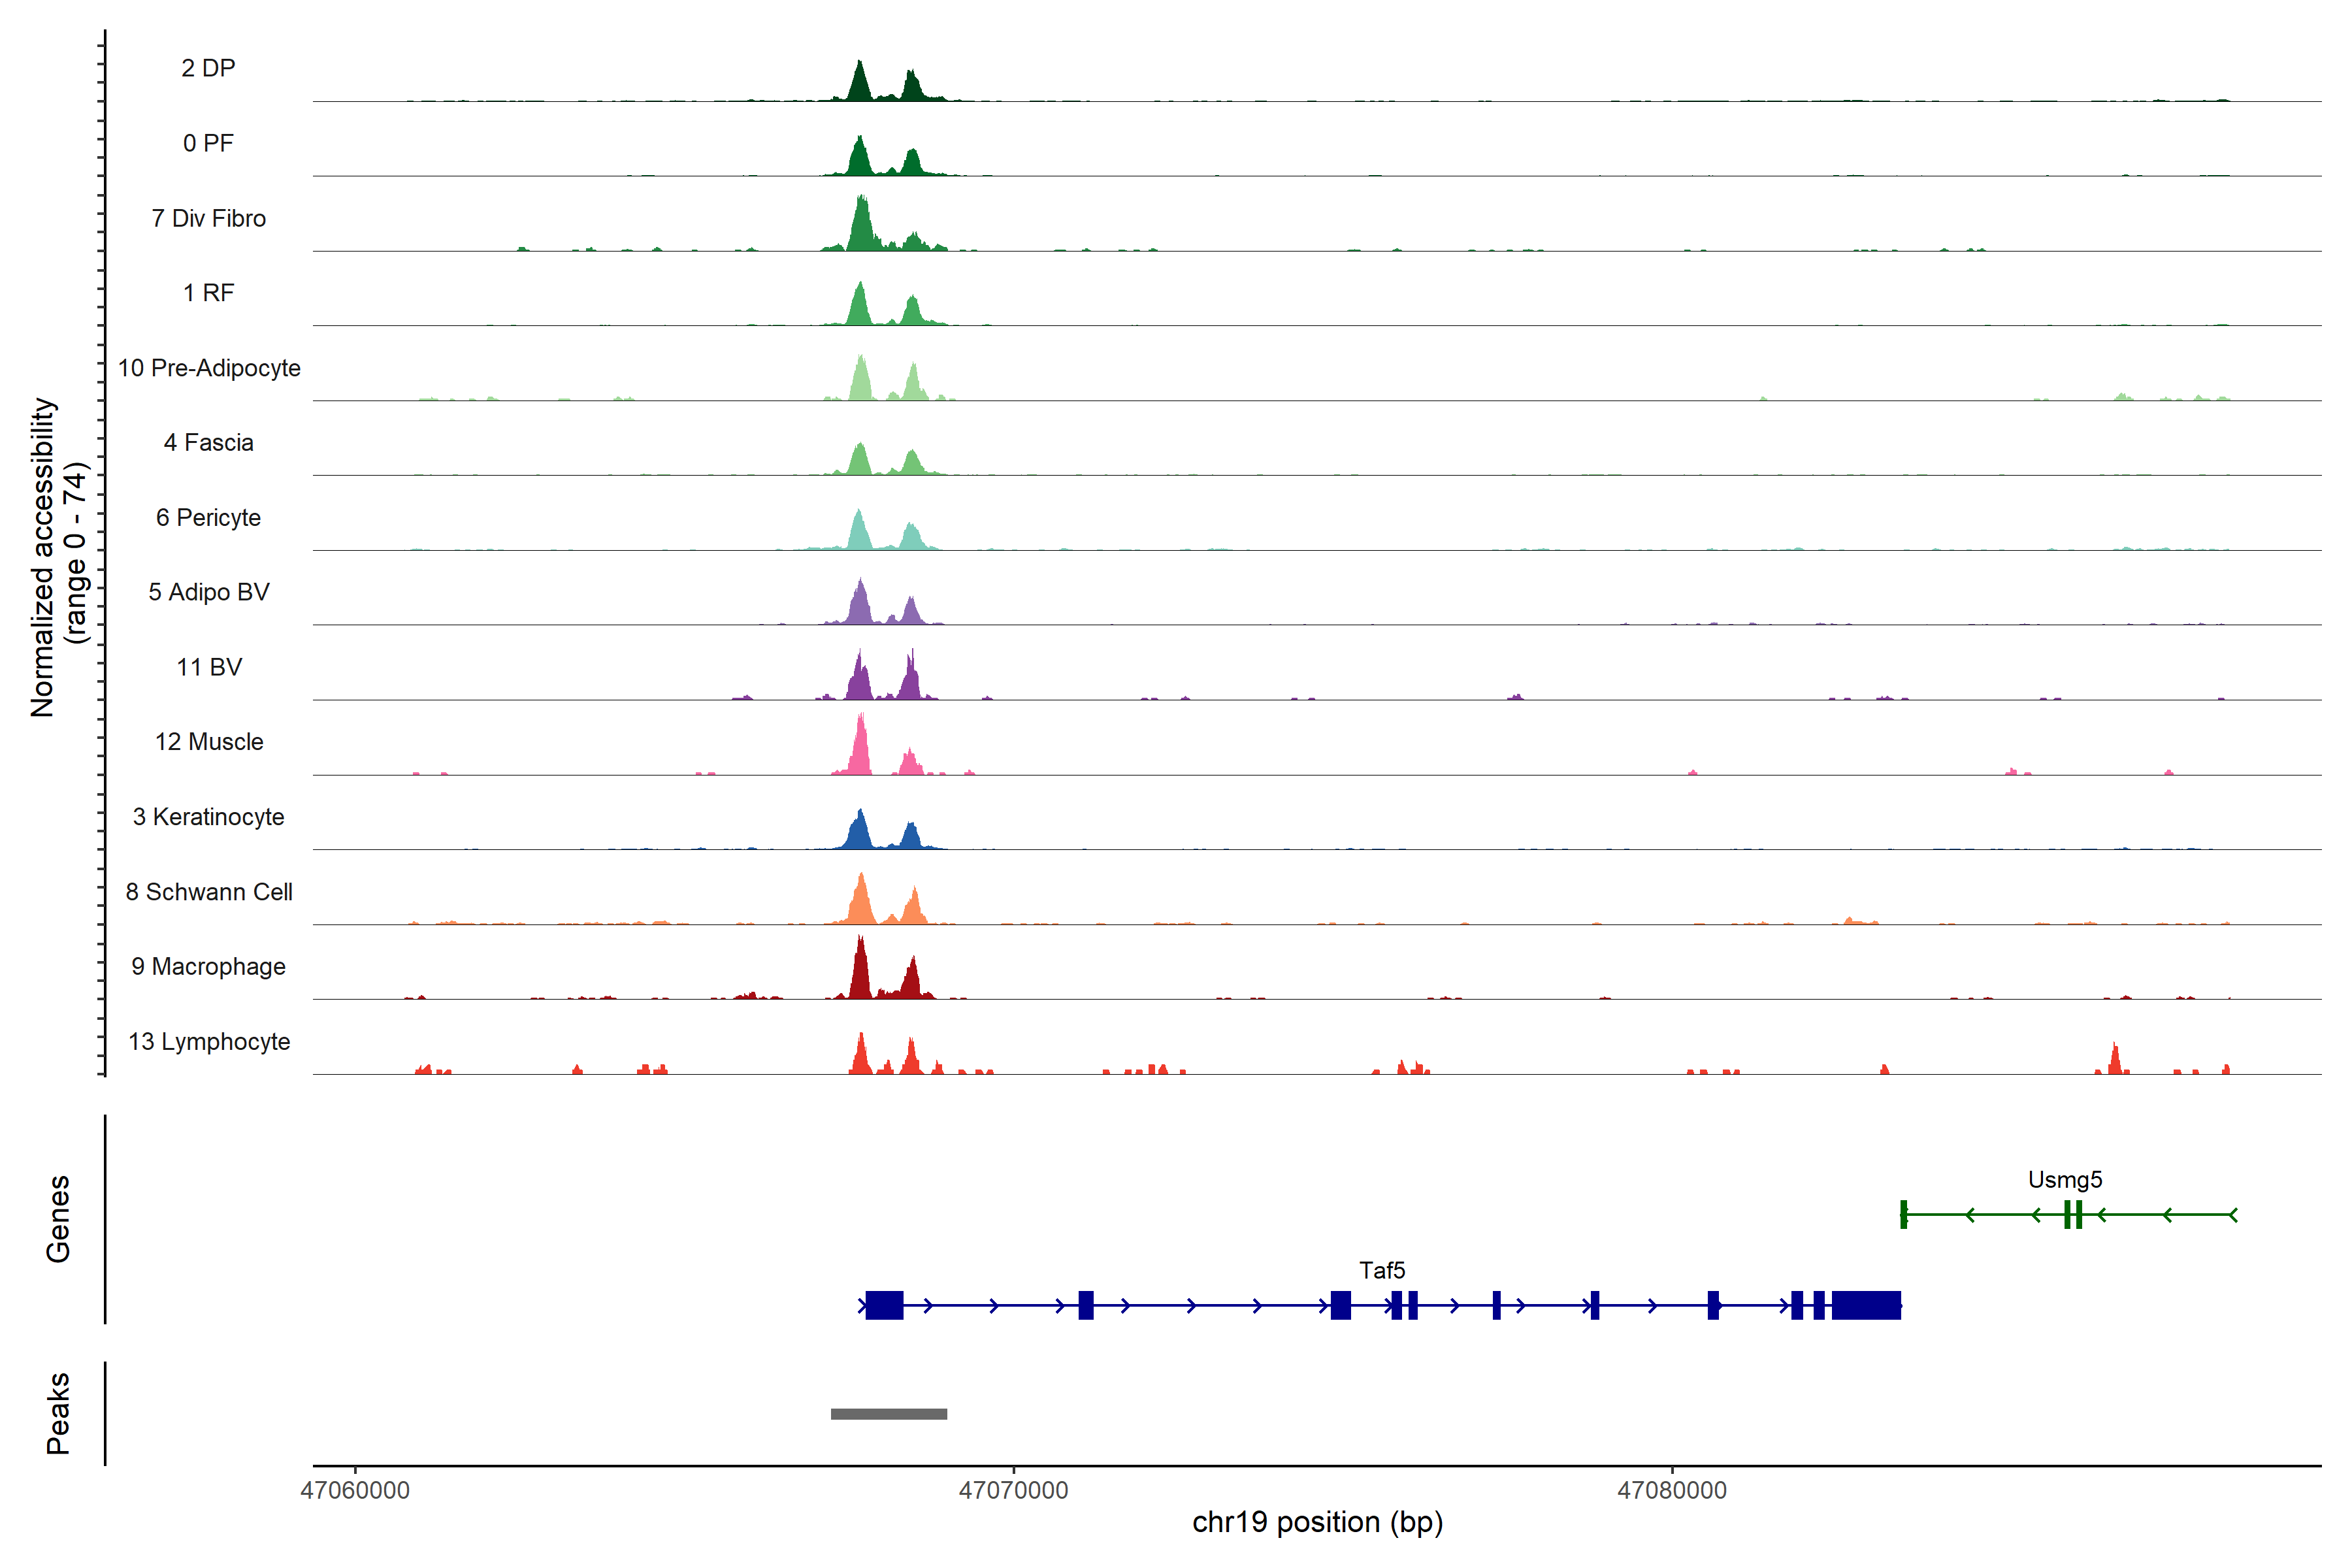This screenshot has width=2352, height=1568.
Task: Click the Genes panel label
Action: pyautogui.click(x=58, y=1218)
